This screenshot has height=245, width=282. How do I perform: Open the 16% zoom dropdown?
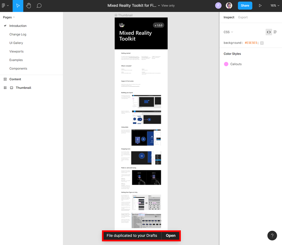pyautogui.click(x=275, y=6)
